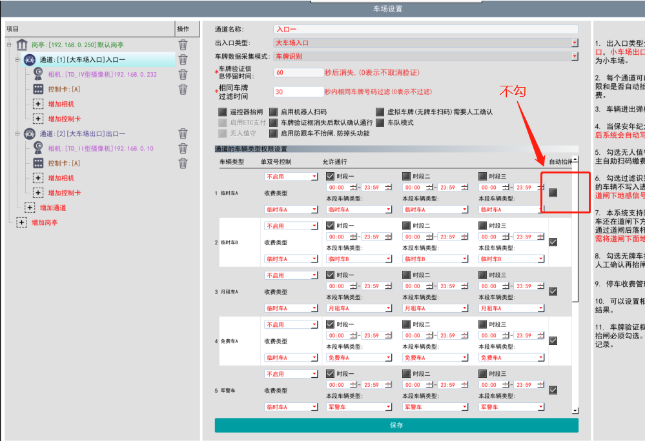Delete the 入口一 channel using its trash icon
Screen dimensions: 645x441
(183, 60)
